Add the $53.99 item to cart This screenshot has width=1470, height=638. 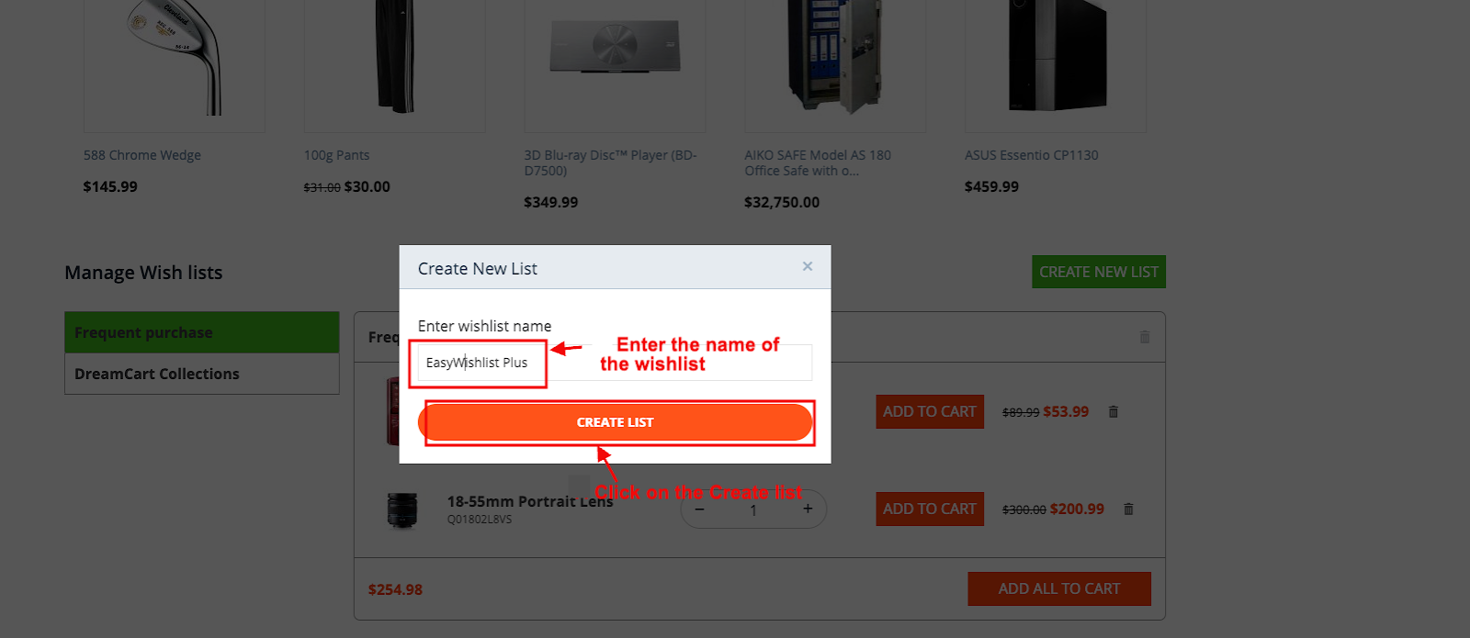pyautogui.click(x=930, y=411)
